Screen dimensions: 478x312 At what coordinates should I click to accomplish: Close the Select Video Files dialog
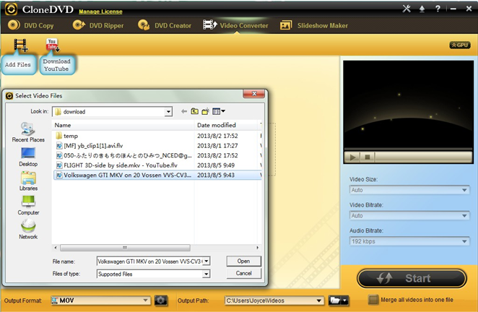coord(253,94)
